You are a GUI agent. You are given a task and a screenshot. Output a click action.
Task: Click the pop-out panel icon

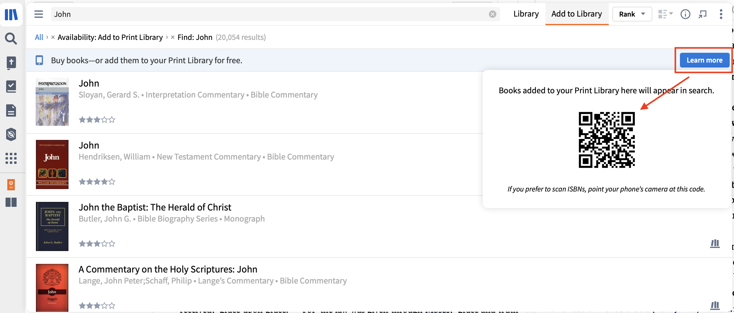click(703, 14)
